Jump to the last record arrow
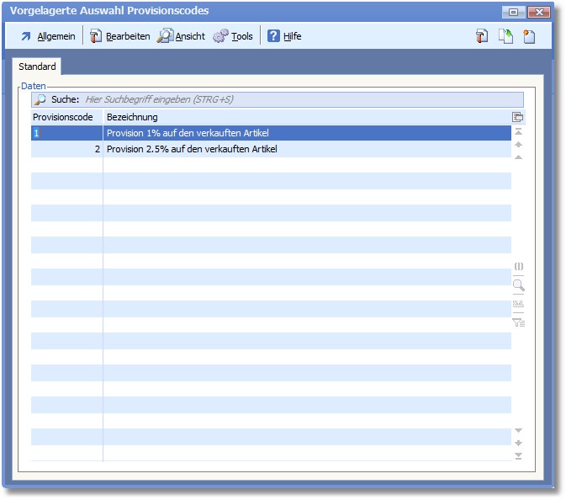This screenshot has width=566, height=500. tap(519, 456)
